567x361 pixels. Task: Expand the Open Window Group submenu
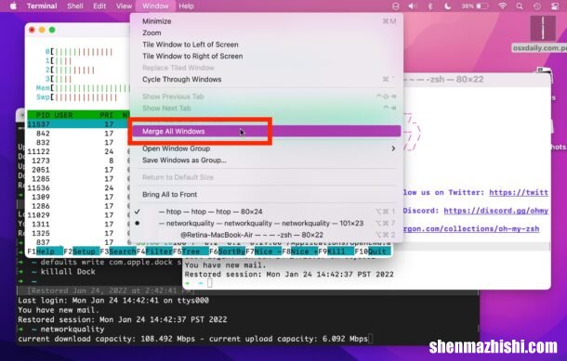[266, 148]
